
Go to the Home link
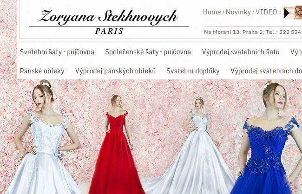(x=212, y=12)
